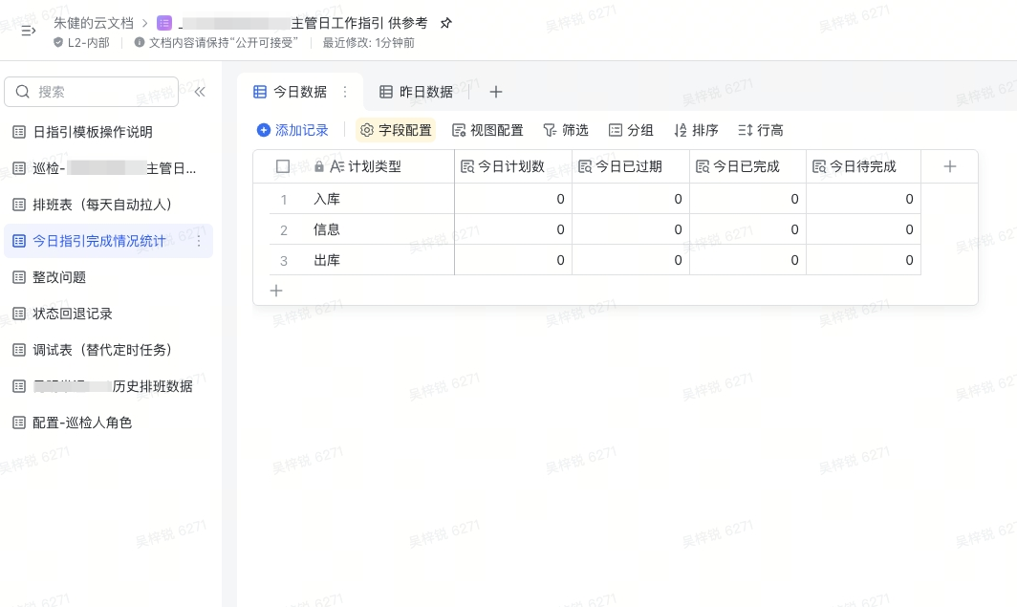Open 排班表（每天自动拉人） in sidebar
1017x607 pixels.
[x=102, y=205]
